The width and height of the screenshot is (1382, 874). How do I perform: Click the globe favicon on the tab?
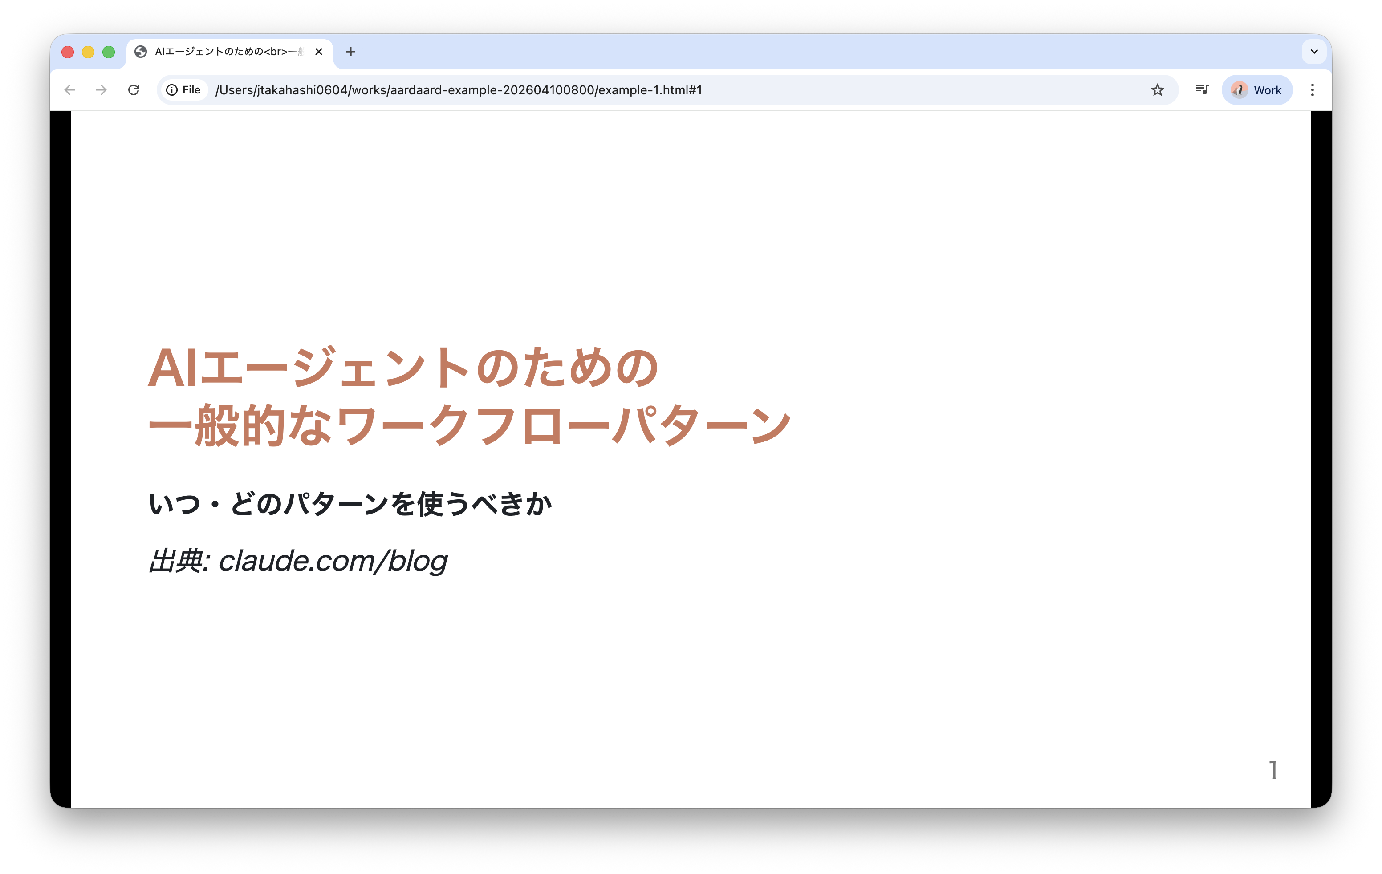pyautogui.click(x=141, y=52)
